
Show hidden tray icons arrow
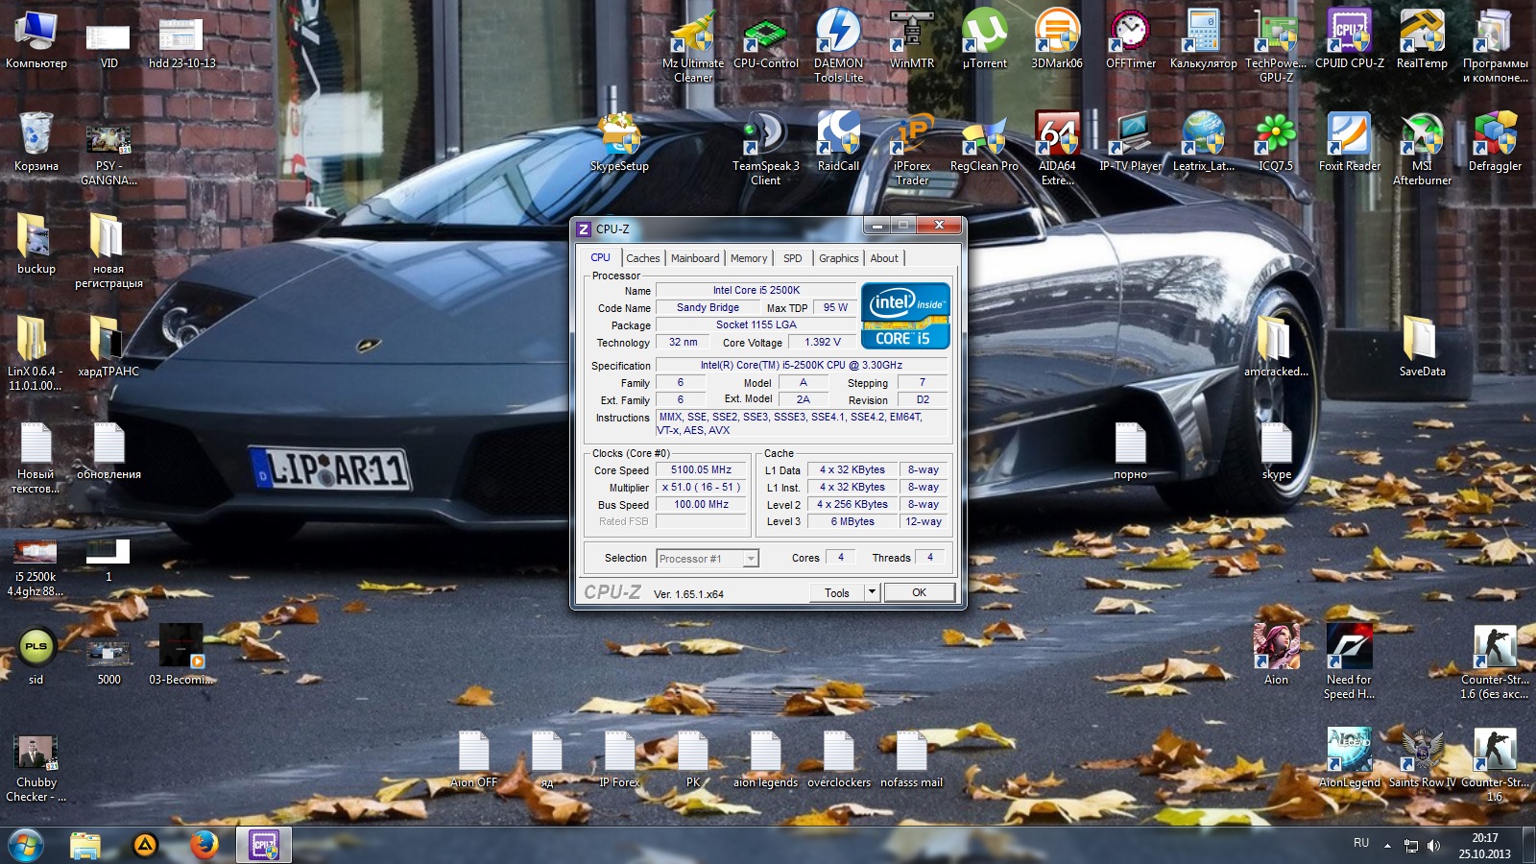tap(1387, 846)
